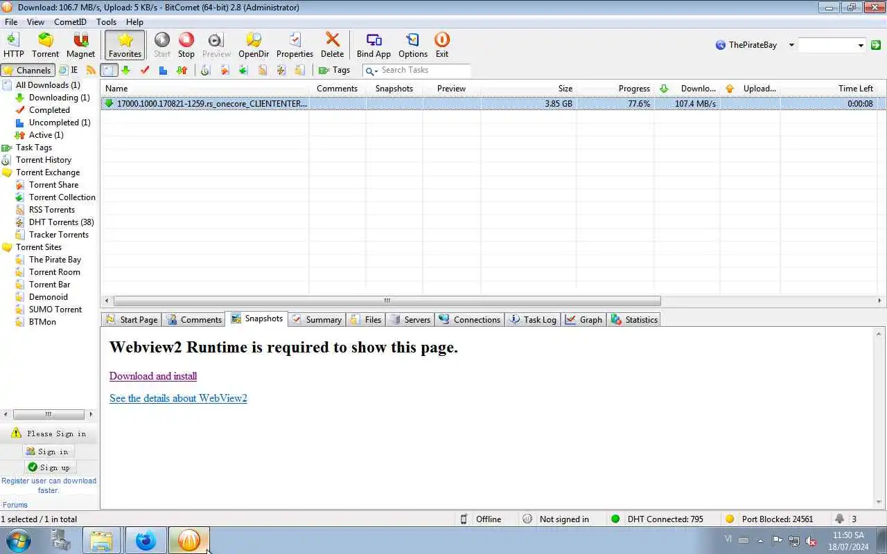Show hidden system tray icons
This screenshot has height=554, width=887.
[x=760, y=541]
